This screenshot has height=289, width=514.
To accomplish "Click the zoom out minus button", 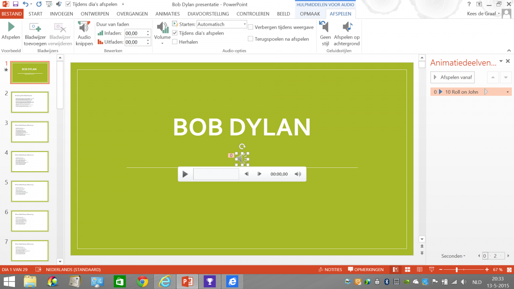I will pyautogui.click(x=440, y=270).
